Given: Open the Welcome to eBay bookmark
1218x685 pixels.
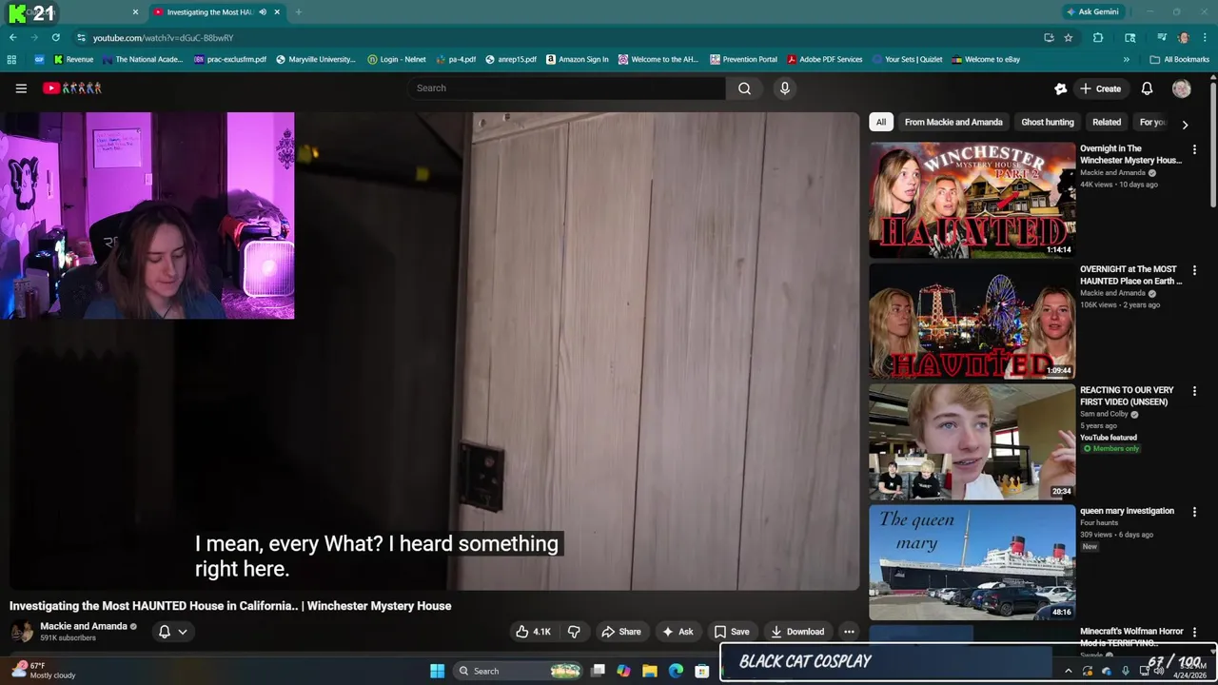Looking at the screenshot, I should pos(986,59).
